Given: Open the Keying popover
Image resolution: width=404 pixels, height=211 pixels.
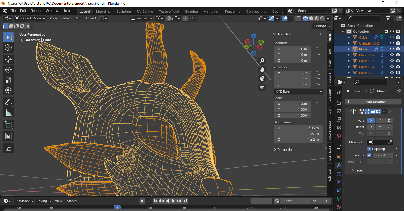Looking at the screenshot, I should [x=44, y=201].
